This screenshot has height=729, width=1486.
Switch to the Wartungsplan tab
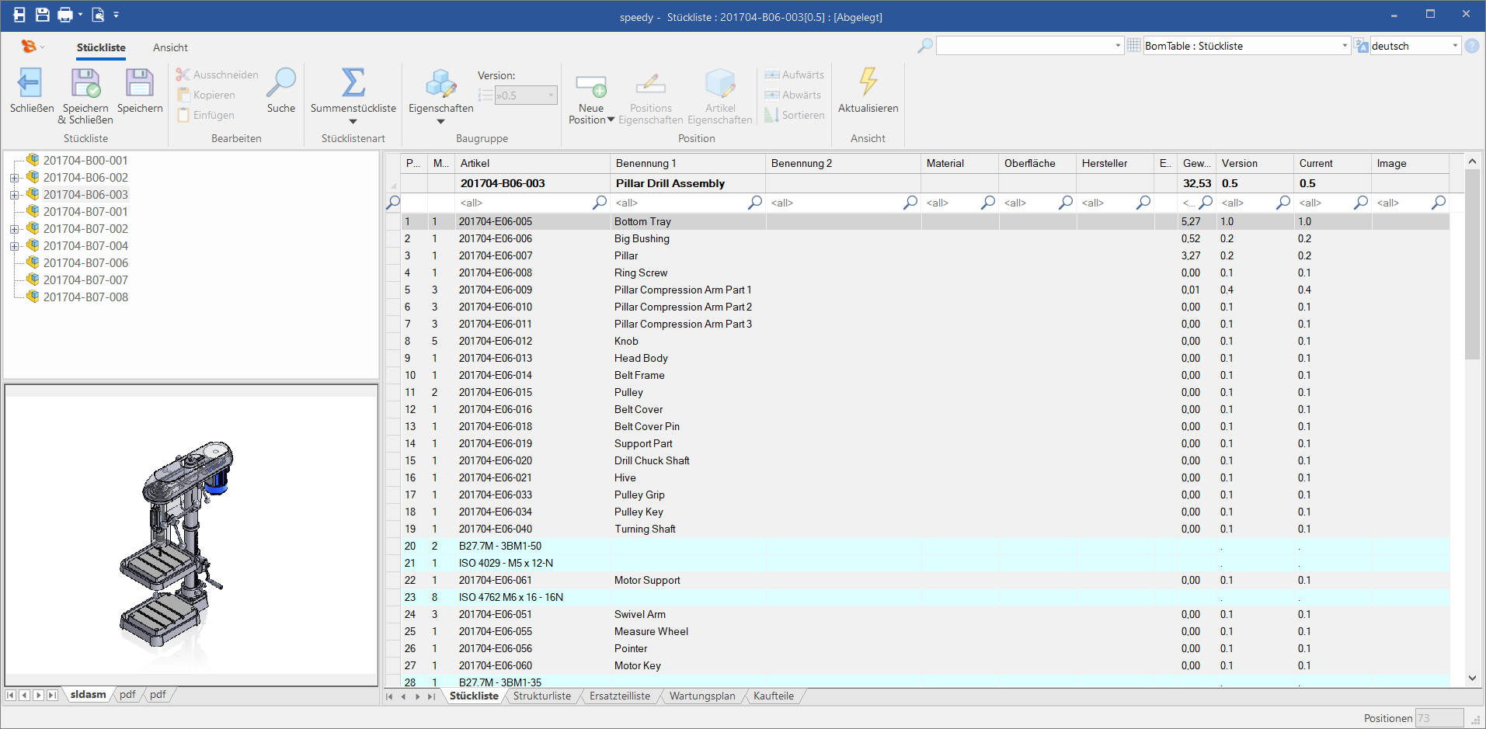(701, 696)
